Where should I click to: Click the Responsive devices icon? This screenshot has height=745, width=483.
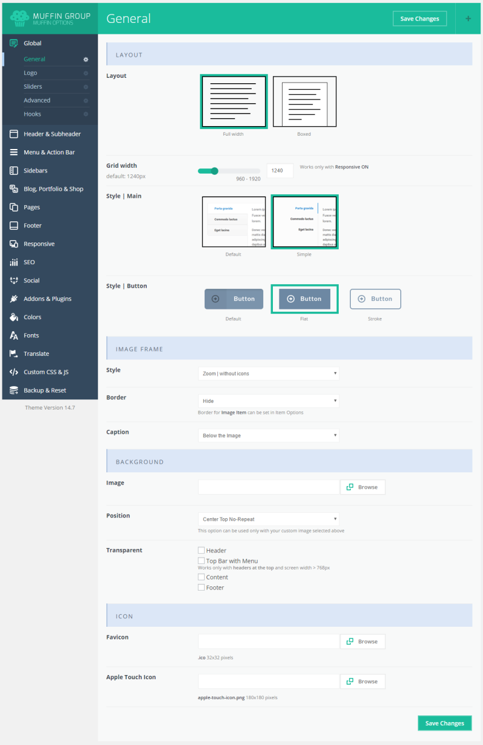pyautogui.click(x=14, y=244)
